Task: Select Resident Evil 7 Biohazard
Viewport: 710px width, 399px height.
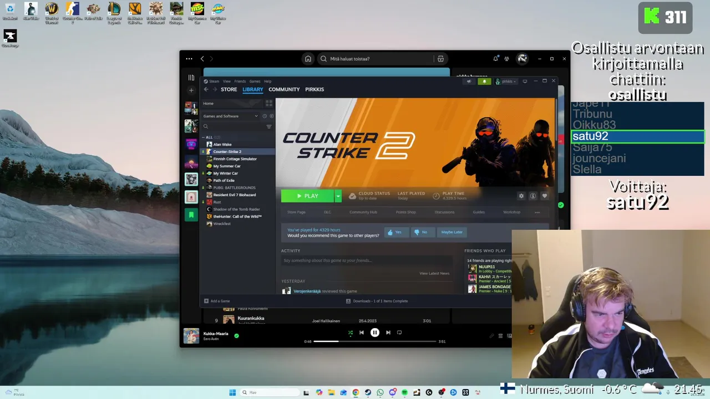Action: (x=234, y=195)
